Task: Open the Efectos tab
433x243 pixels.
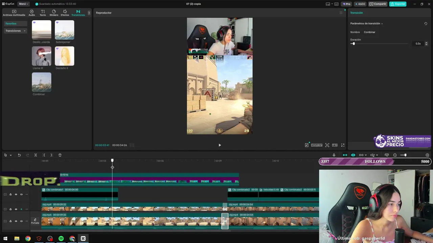Action: [x=65, y=13]
